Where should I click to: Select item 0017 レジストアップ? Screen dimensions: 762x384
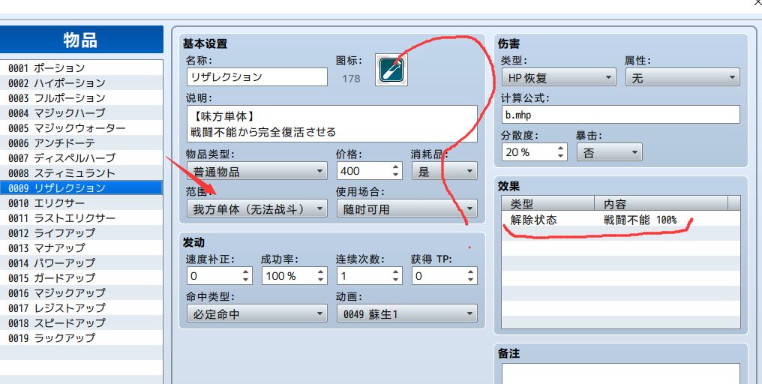pyautogui.click(x=82, y=307)
